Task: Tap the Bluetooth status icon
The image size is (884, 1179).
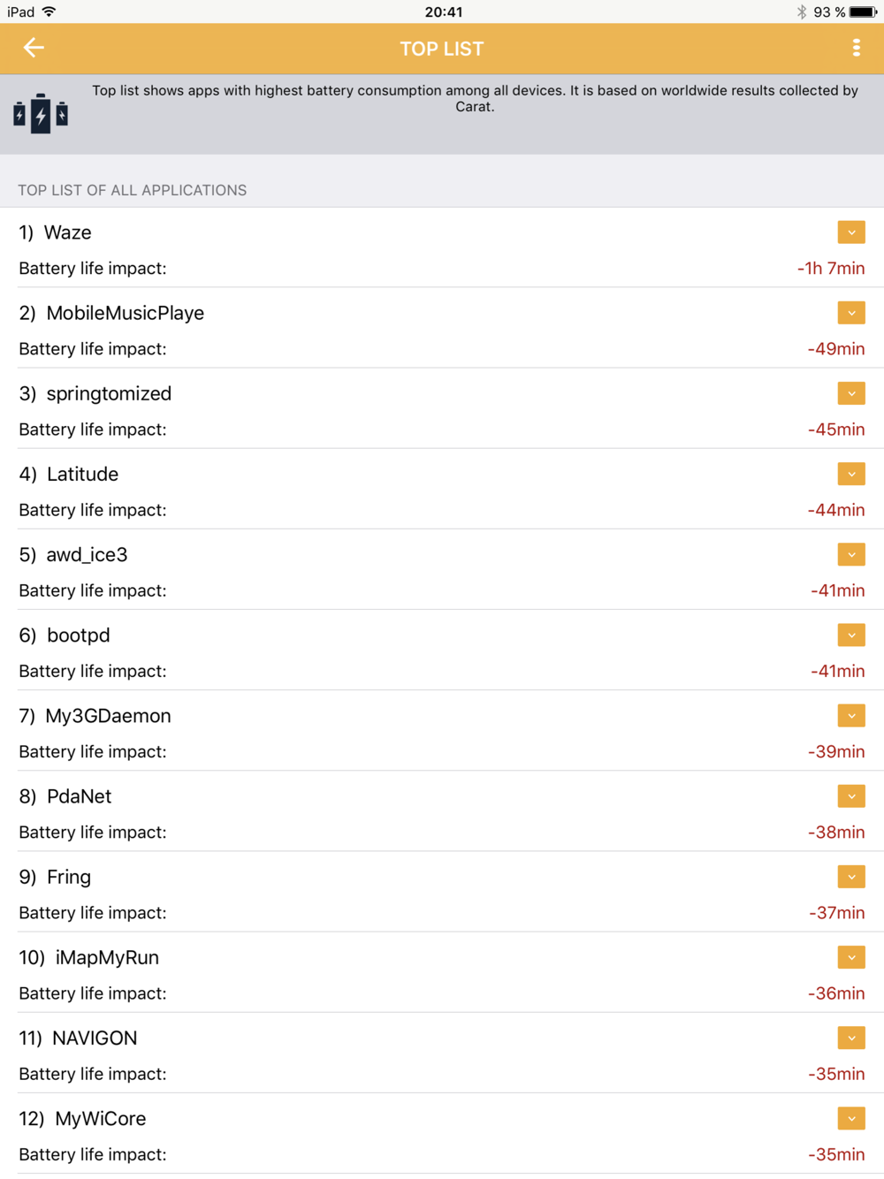Action: 801,11
